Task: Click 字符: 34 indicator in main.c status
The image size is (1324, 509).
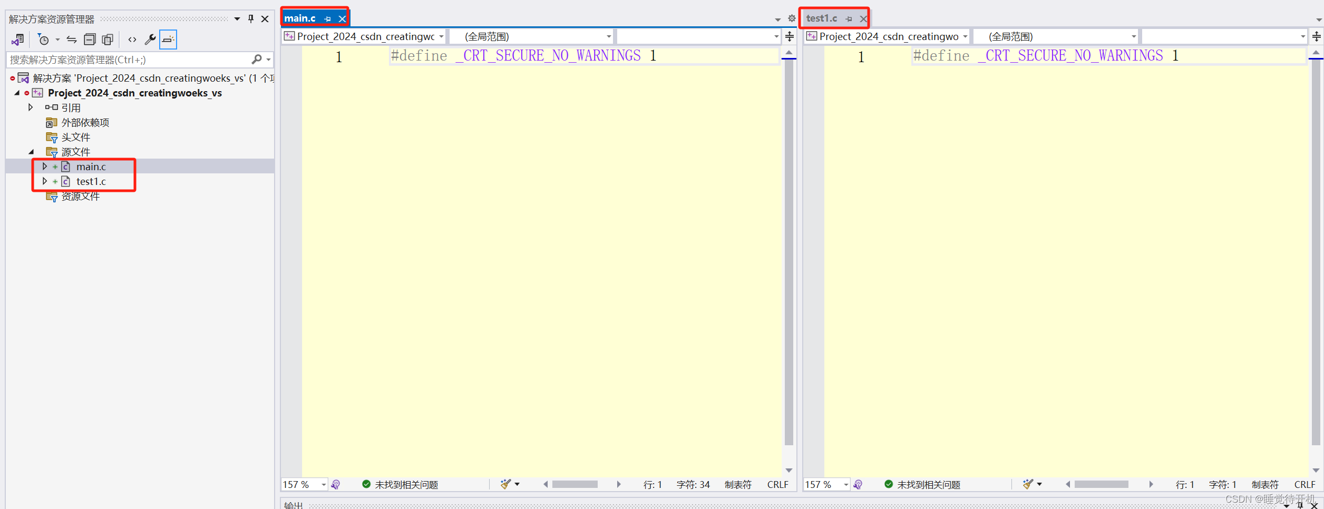Action: (x=693, y=485)
